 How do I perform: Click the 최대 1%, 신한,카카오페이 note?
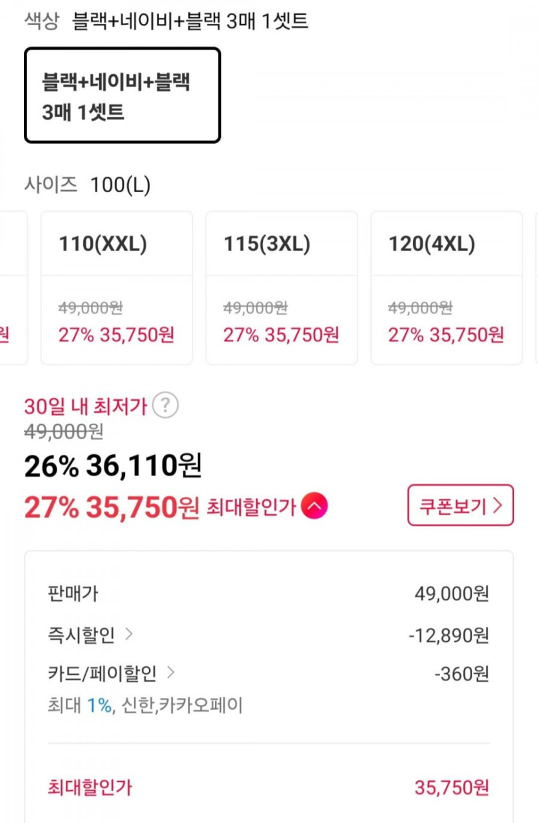click(x=145, y=706)
